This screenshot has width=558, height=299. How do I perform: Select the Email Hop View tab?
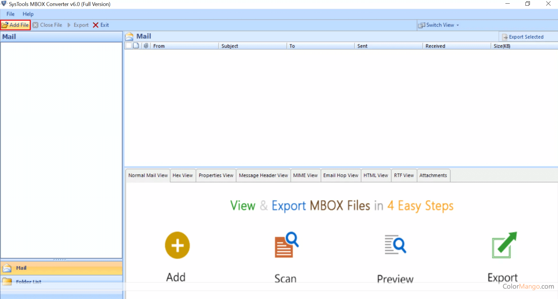[x=341, y=175]
